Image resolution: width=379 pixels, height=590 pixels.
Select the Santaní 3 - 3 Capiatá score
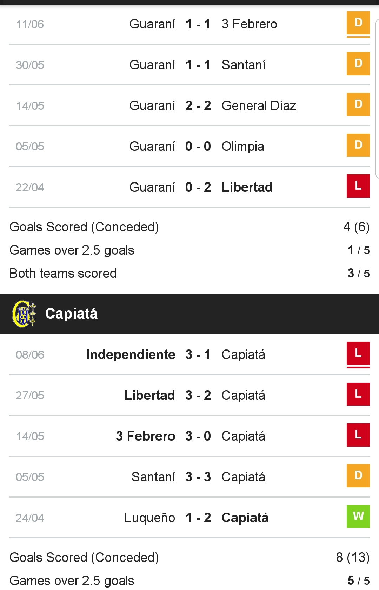pos(198,477)
